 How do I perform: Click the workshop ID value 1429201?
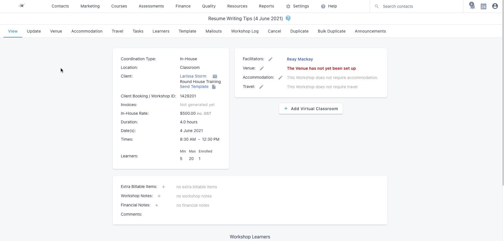(x=188, y=96)
